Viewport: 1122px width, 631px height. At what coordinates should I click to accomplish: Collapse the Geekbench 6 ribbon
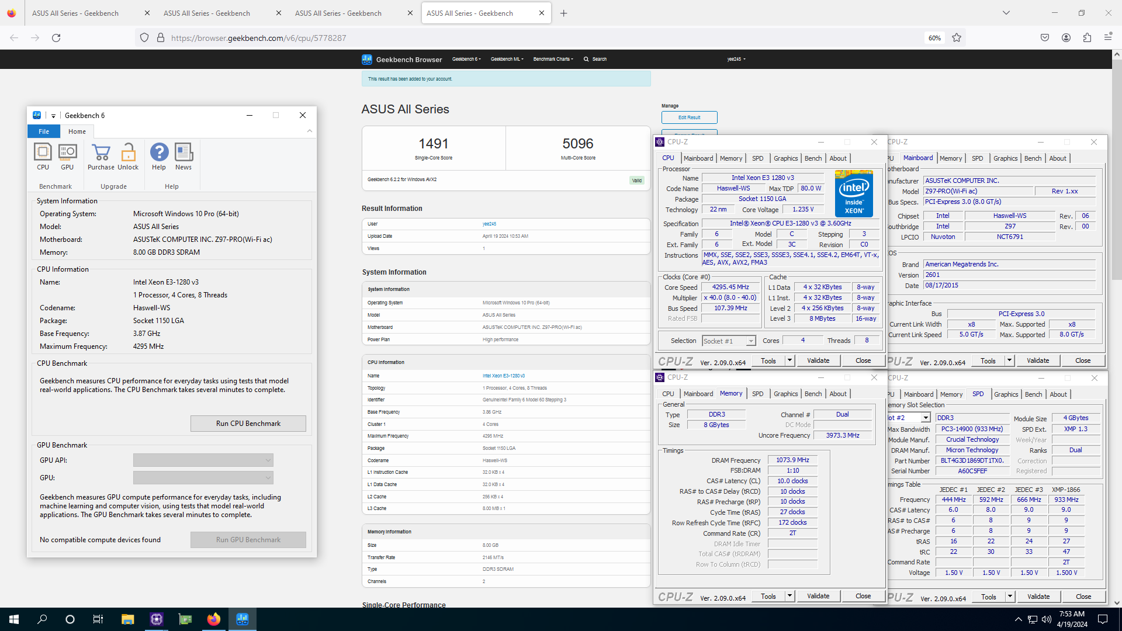310,131
